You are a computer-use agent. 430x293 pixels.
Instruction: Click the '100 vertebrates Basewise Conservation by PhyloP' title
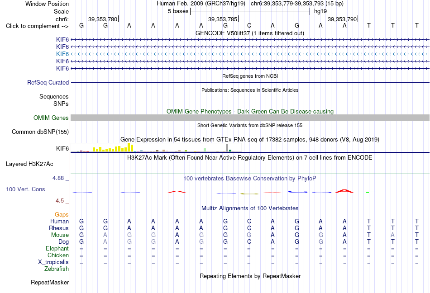(250, 179)
